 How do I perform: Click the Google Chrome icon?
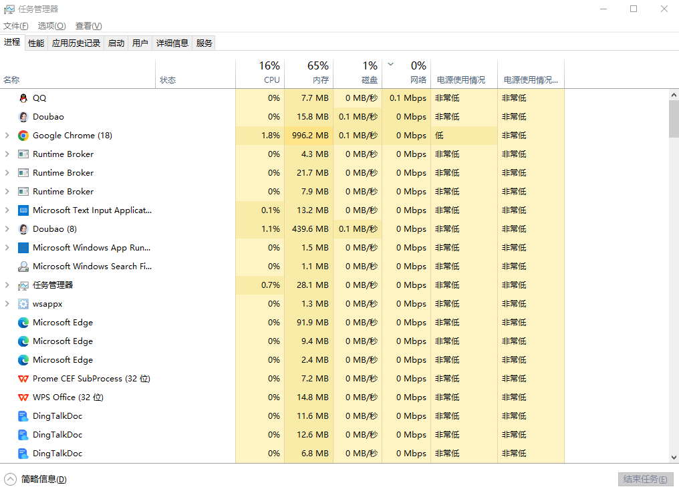[x=23, y=136]
